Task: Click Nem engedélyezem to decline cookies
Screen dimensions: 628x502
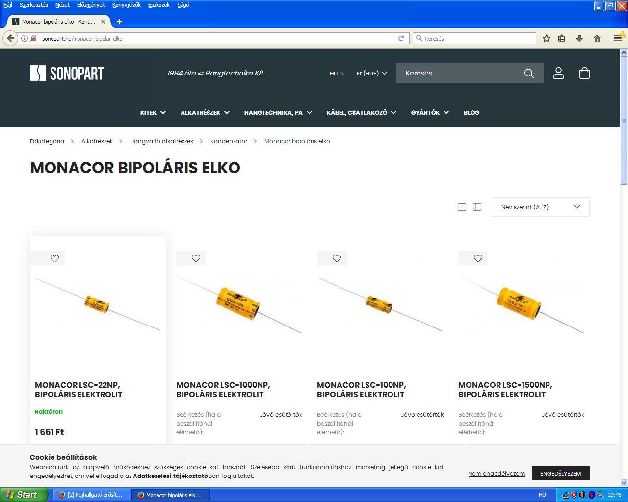Action: click(497, 474)
